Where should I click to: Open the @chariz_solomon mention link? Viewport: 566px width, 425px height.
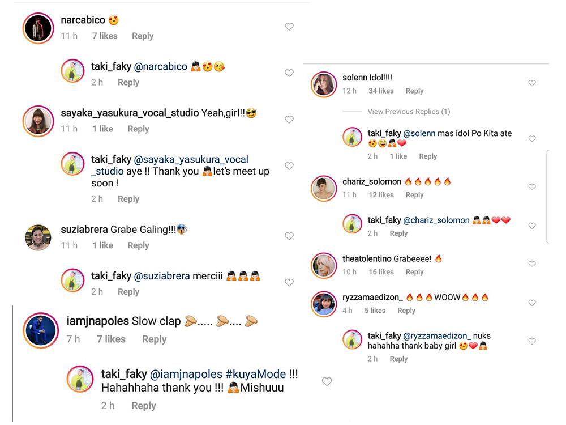(436, 220)
